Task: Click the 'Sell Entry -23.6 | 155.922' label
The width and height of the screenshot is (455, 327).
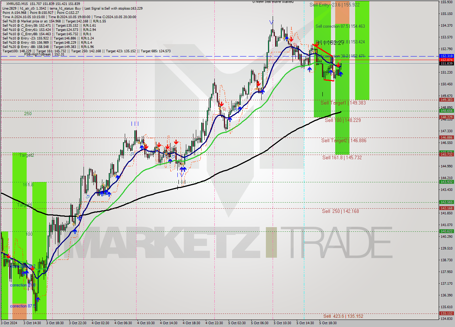Action: tap(334, 5)
